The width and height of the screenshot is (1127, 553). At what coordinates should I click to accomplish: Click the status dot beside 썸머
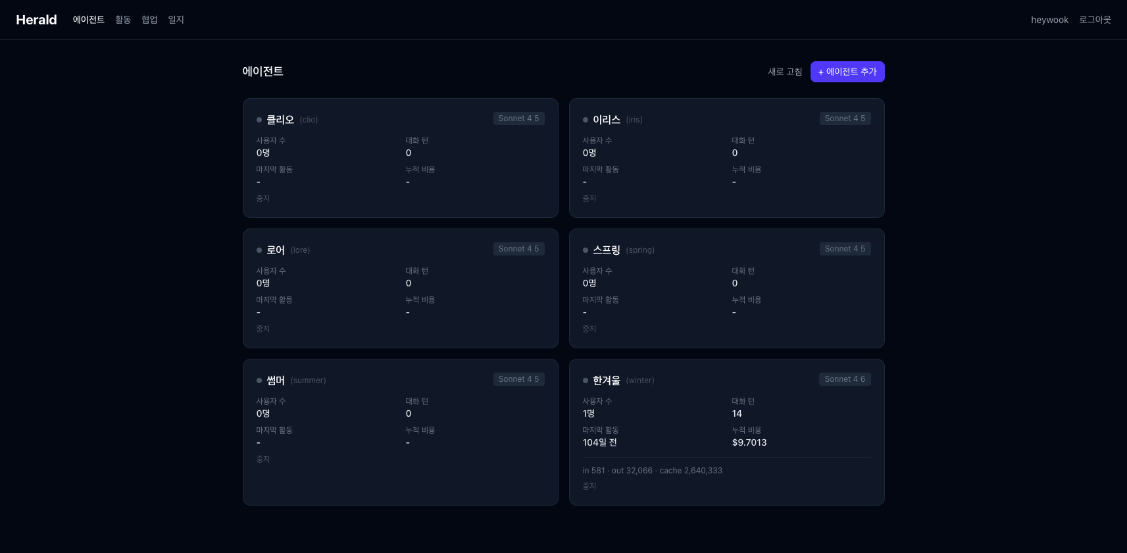pyautogui.click(x=259, y=381)
